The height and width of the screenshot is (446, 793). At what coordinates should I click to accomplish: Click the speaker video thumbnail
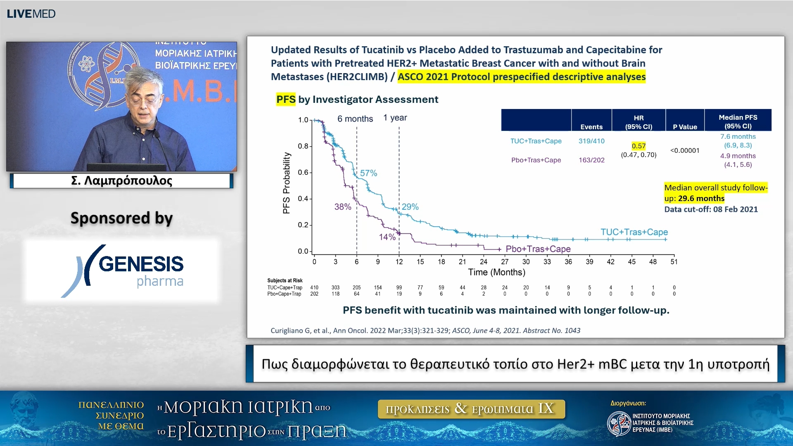(x=121, y=107)
